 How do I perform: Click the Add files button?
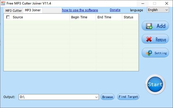[x=155, y=26]
